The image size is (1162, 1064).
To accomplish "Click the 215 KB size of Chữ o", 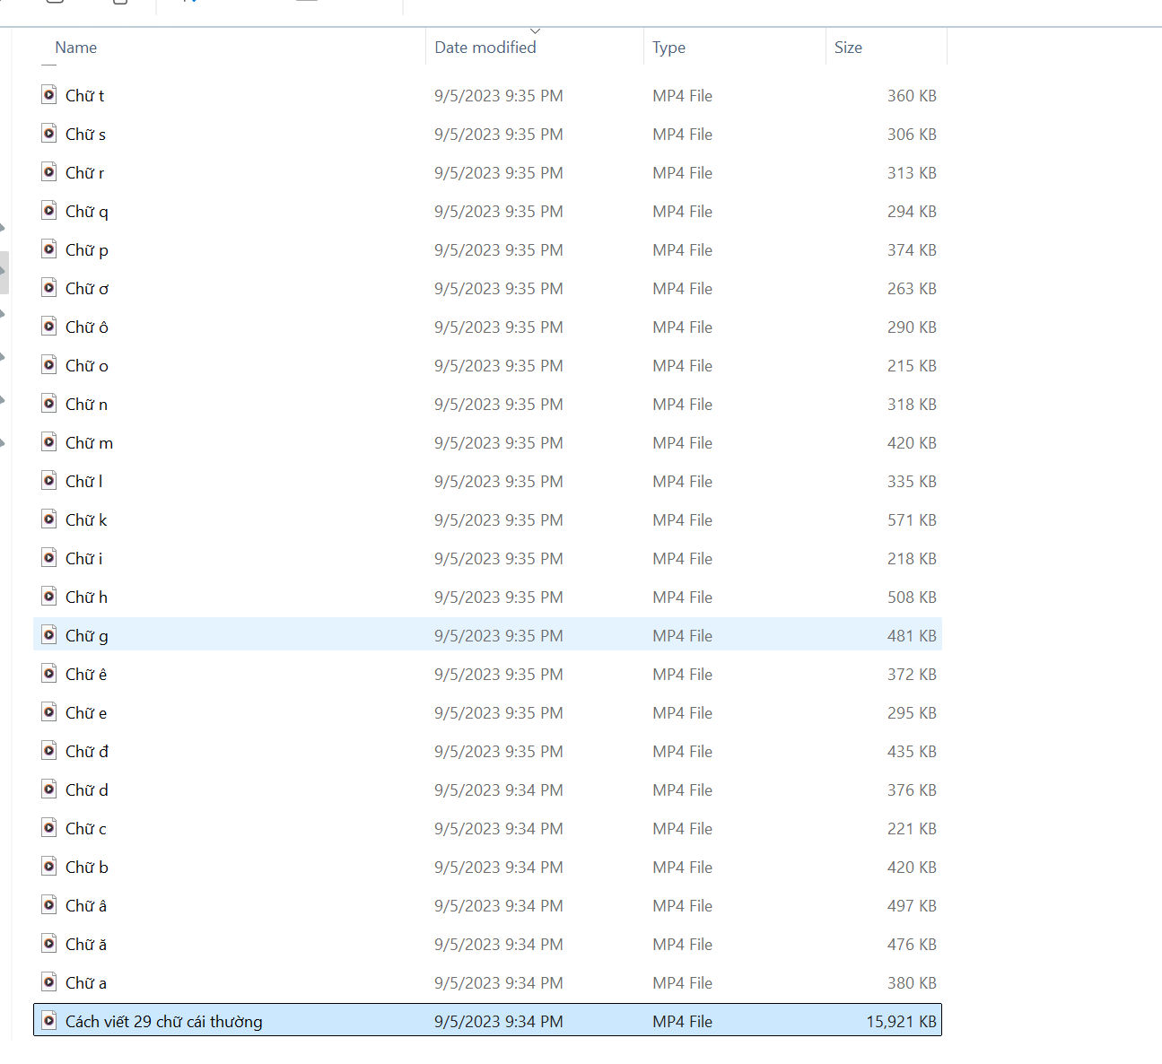I will (912, 366).
